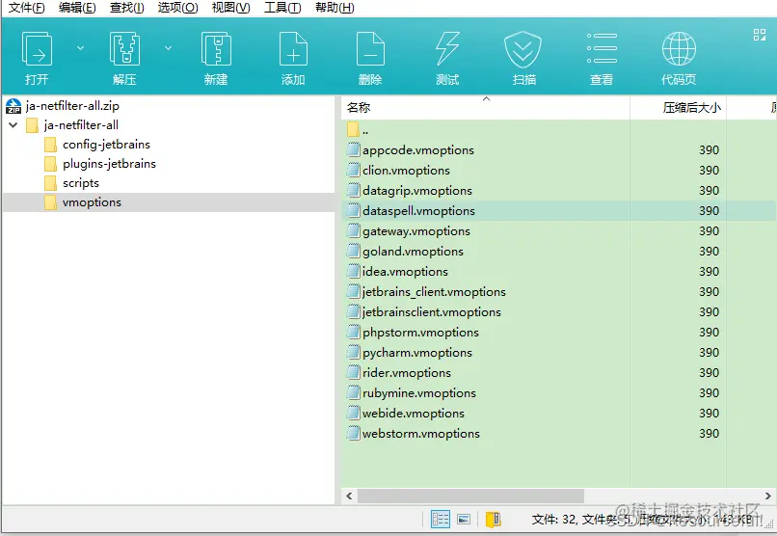Select vmoptions folder in tree

point(92,202)
